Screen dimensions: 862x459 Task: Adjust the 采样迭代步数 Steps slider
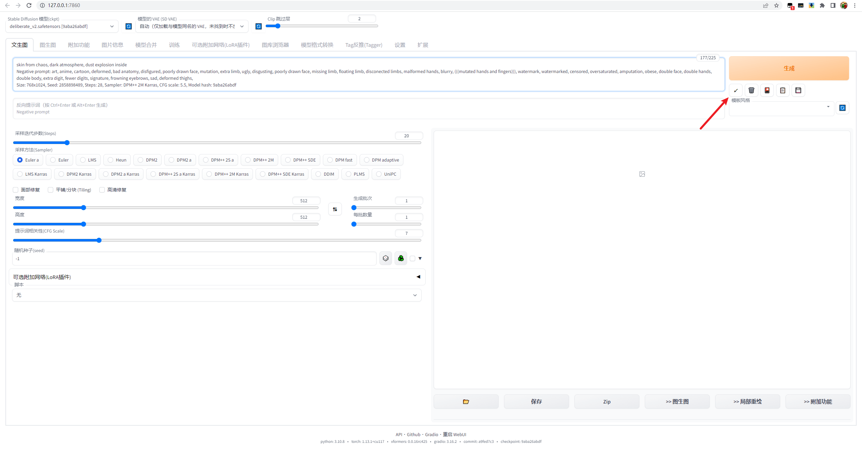[68, 142]
